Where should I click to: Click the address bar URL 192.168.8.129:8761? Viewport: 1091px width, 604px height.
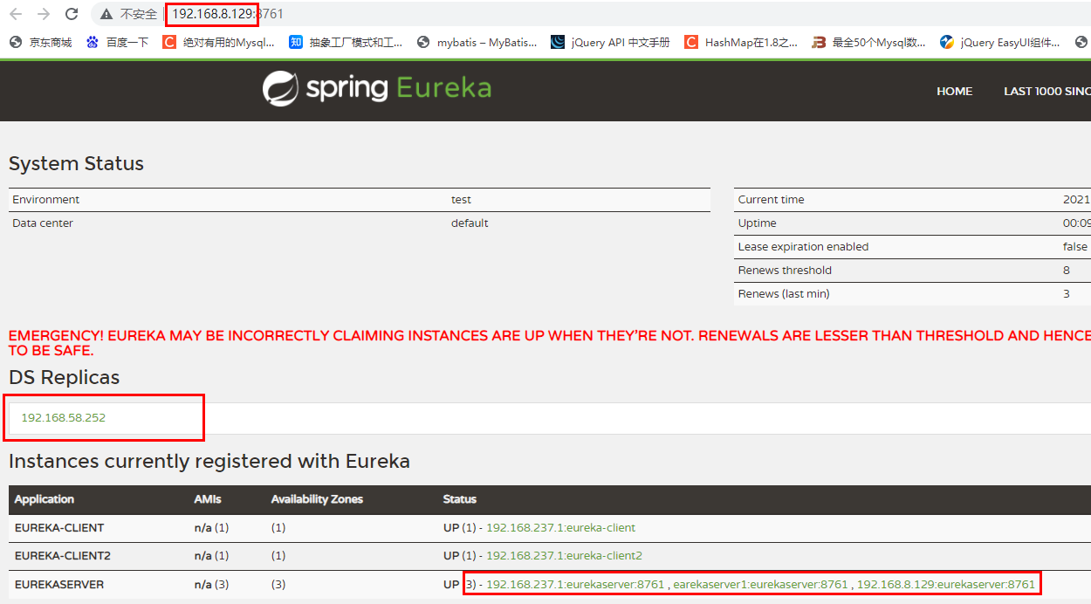(228, 14)
